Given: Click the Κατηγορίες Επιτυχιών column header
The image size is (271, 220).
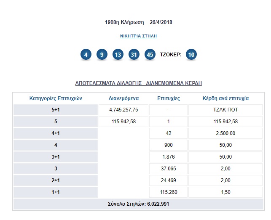Looking at the screenshot, I should 56,98.
